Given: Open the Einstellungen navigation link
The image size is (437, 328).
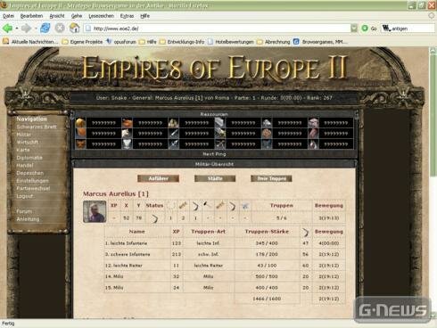Looking at the screenshot, I should [32, 181].
